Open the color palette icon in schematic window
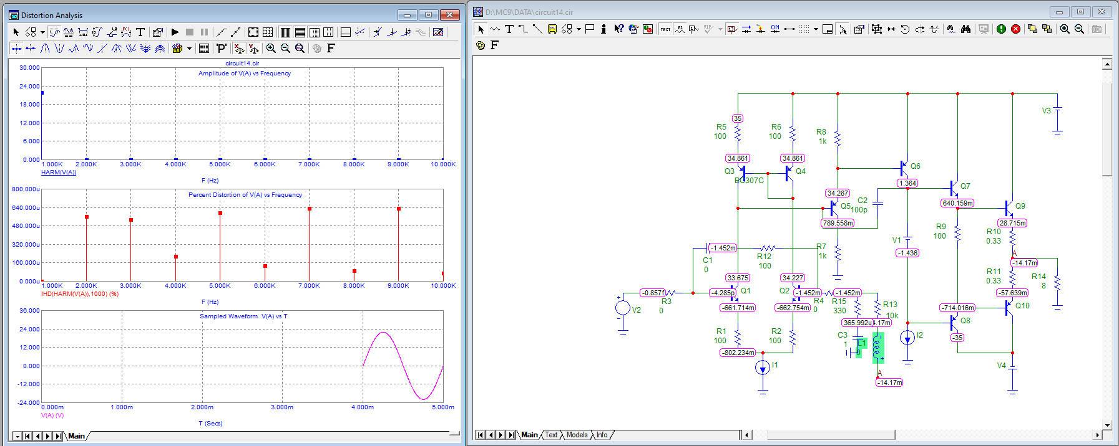The width and height of the screenshot is (1119, 446). pos(480,45)
